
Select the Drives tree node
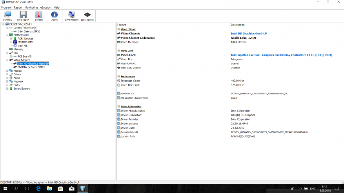coord(17,74)
